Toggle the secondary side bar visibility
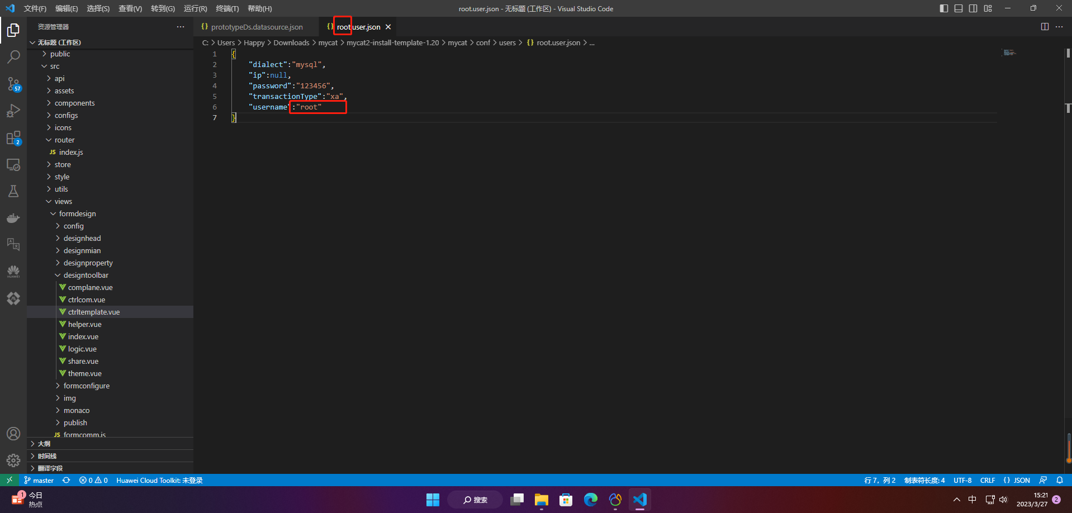The height and width of the screenshot is (513, 1072). click(x=973, y=8)
